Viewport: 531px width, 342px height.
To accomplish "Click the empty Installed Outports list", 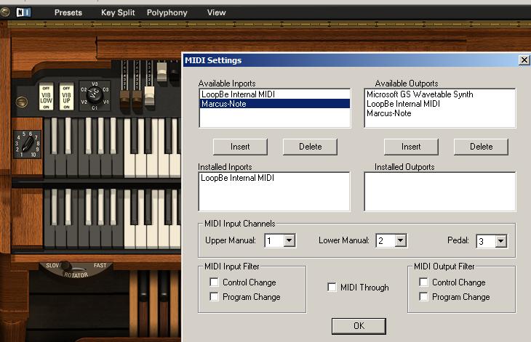I will [440, 192].
